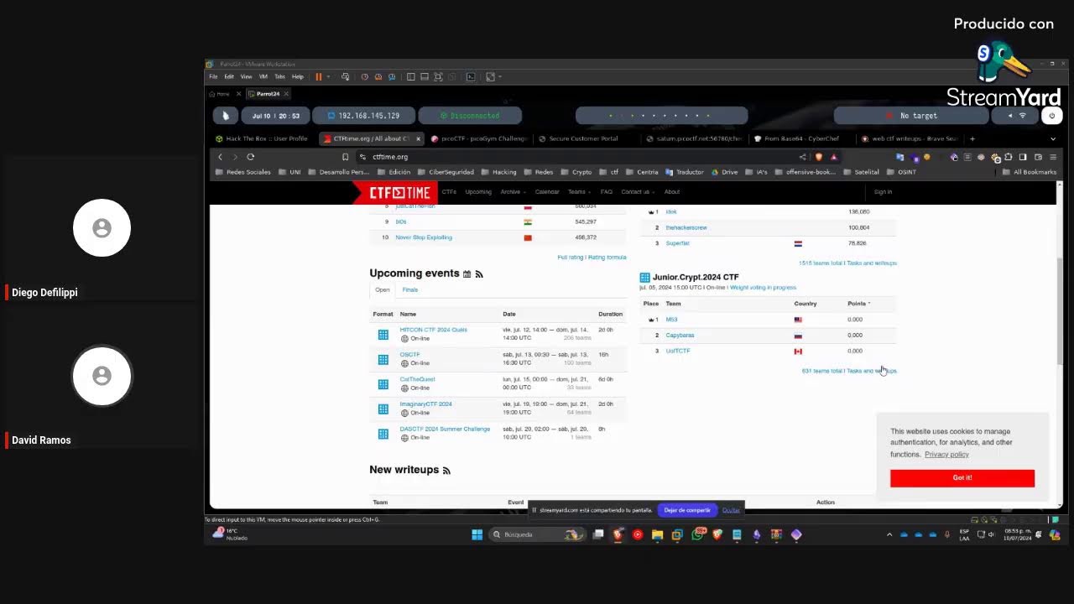The image size is (1074, 604).
Task: Open the browser extensions puzzle icon
Action: click(1009, 157)
